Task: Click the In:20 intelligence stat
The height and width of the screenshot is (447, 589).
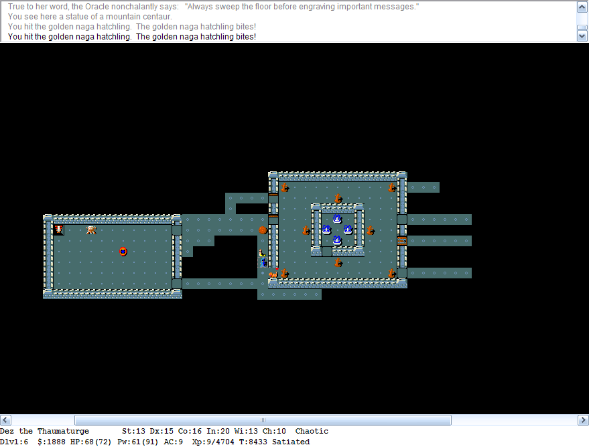Action: 218,431
